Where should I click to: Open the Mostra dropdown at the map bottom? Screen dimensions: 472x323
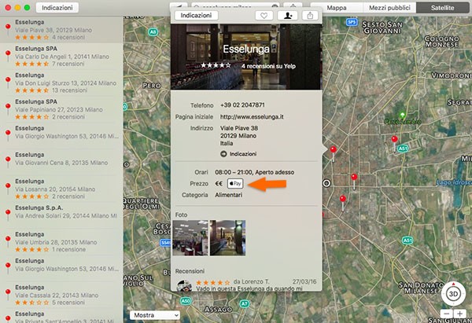point(155,315)
